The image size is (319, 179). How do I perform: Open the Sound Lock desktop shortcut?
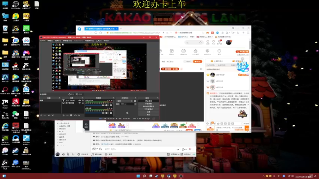point(26,151)
